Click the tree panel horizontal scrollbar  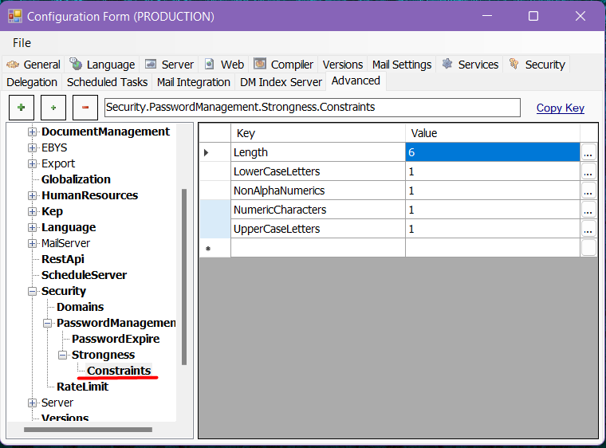88,430
